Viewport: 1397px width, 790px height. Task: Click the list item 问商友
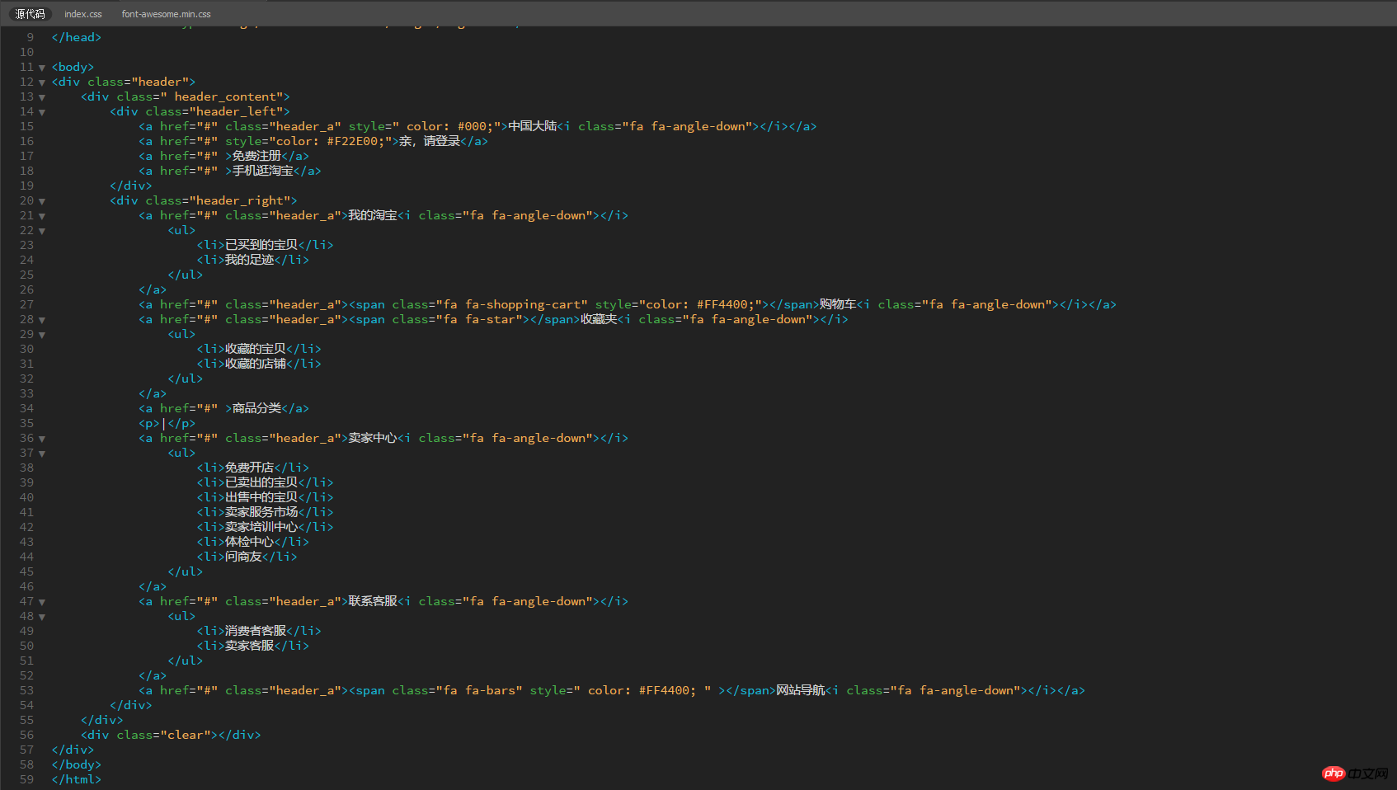point(244,557)
